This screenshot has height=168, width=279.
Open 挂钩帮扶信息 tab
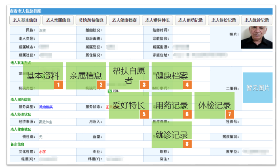(x=91, y=20)
